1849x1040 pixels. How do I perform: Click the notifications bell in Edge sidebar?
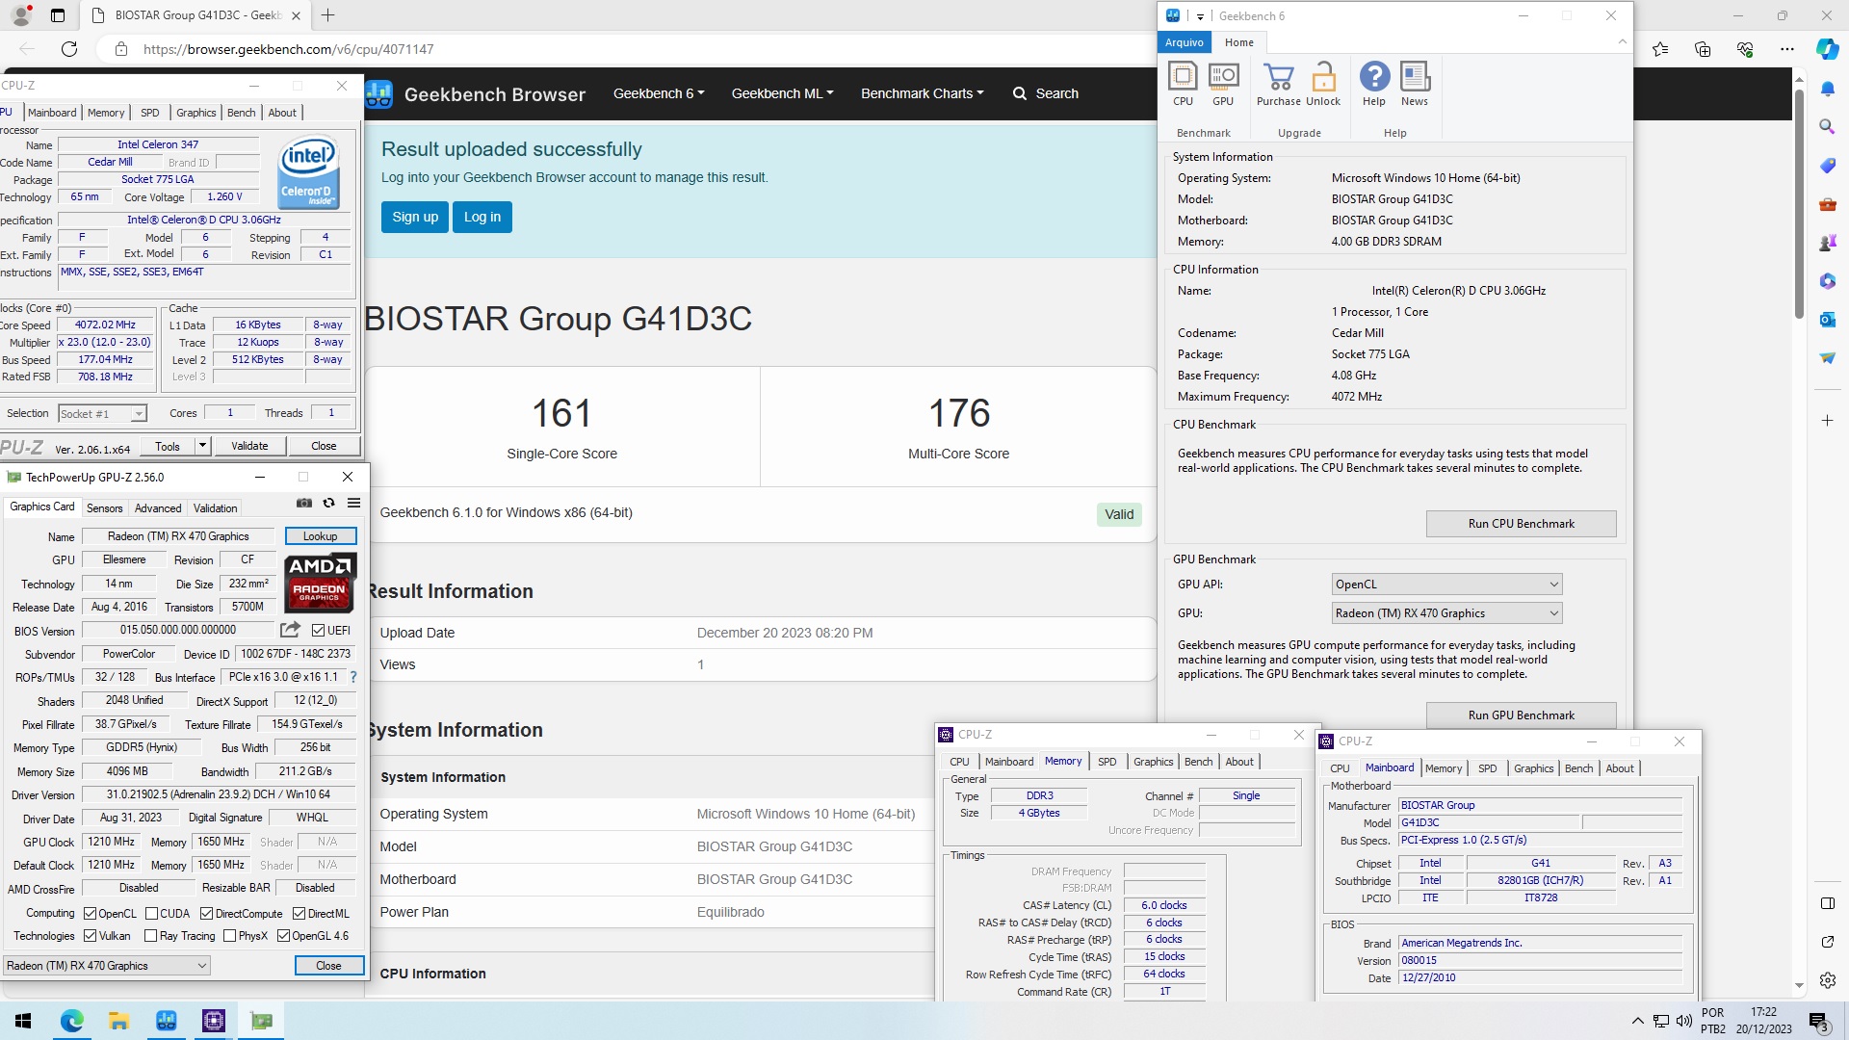click(1828, 89)
